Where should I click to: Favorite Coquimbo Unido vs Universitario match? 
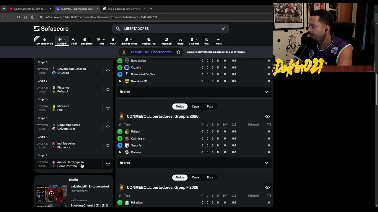click(108, 127)
